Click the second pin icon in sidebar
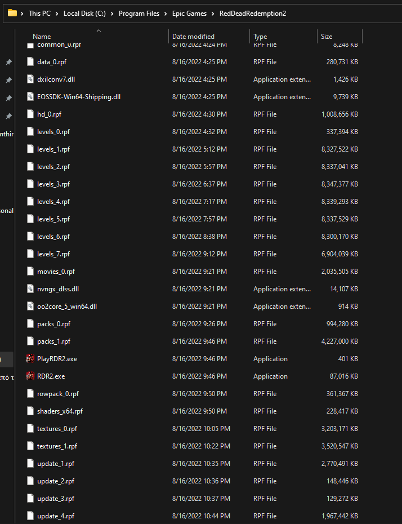This screenshot has height=524, width=402. [x=9, y=80]
